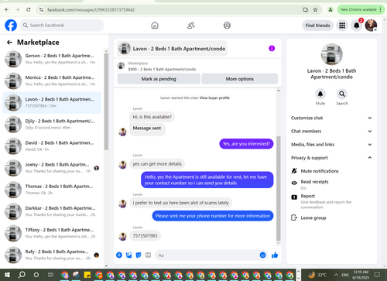Expand Media, files and links section
This screenshot has height=281, width=387.
coord(331,145)
